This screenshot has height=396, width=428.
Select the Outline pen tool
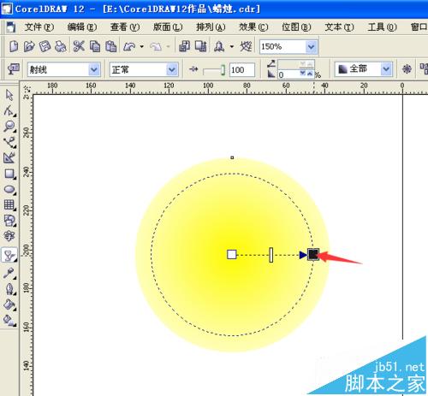(9, 289)
